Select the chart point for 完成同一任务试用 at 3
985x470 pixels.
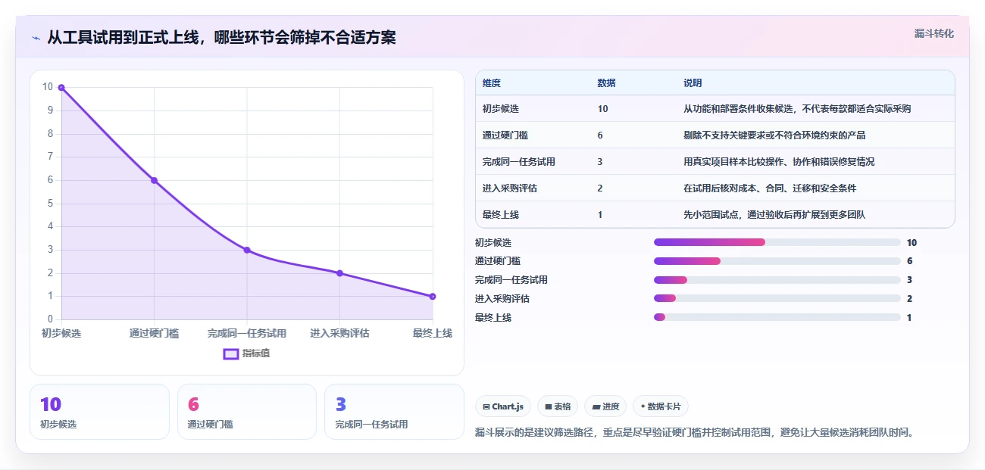(x=247, y=250)
